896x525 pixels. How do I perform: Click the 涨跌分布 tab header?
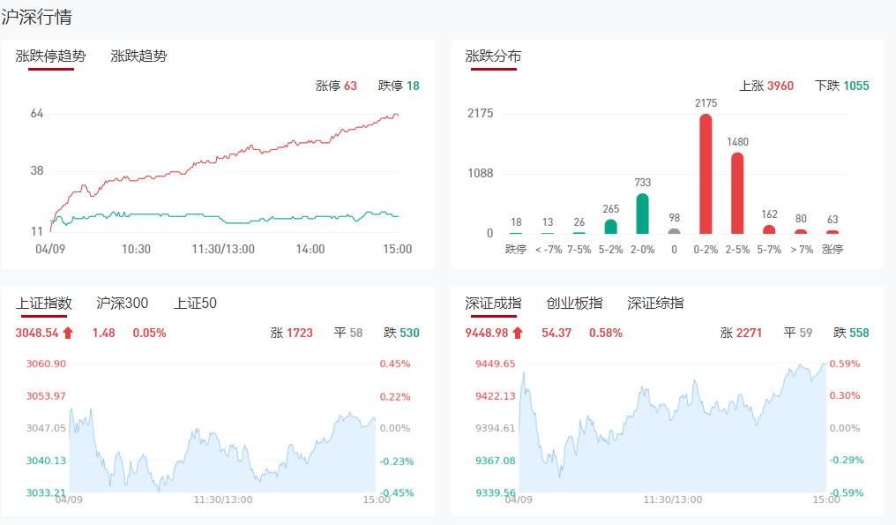coord(493,56)
